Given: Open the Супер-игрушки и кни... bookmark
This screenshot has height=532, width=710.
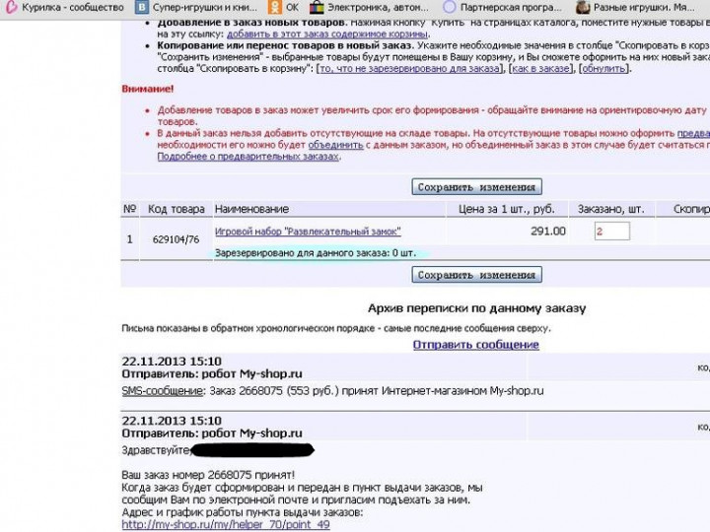Looking at the screenshot, I should point(197,7).
